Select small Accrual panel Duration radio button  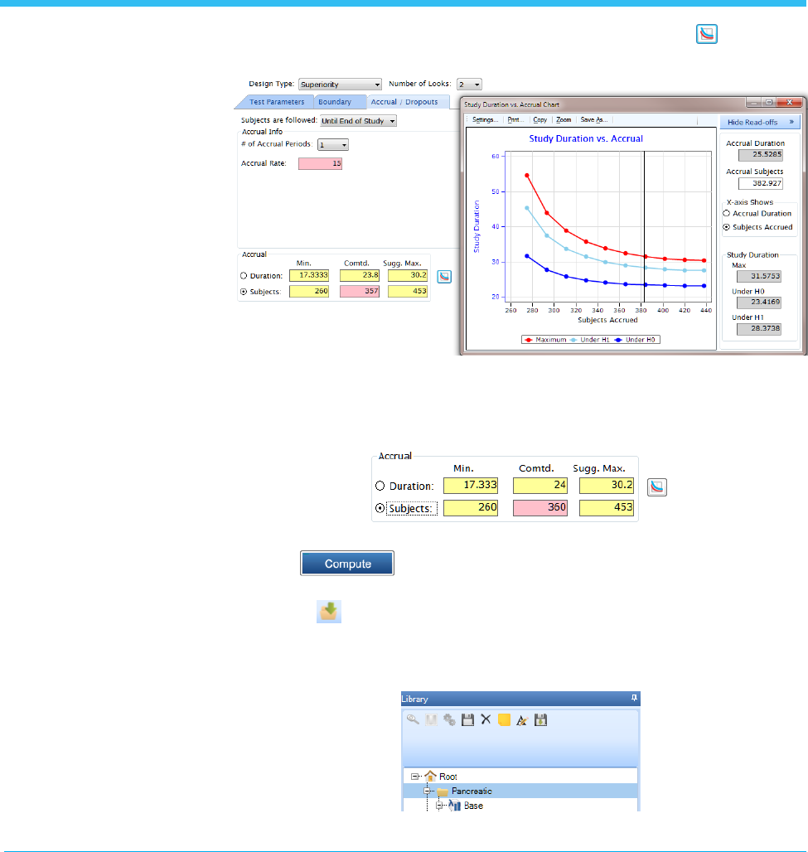click(244, 276)
